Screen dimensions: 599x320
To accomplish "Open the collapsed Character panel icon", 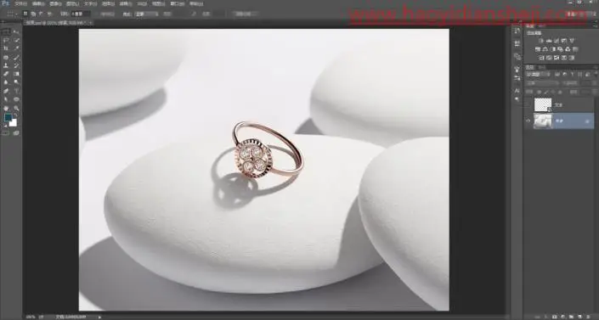I will tap(517, 91).
